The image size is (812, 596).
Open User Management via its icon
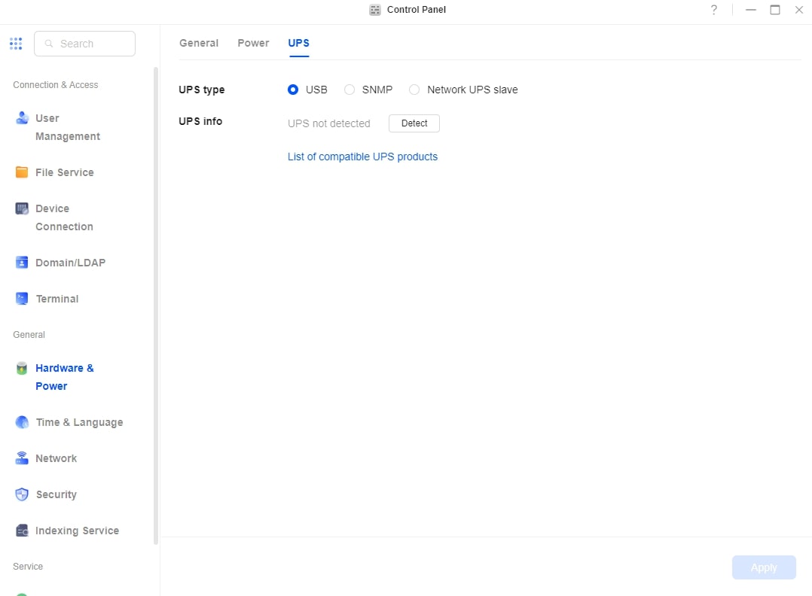[22, 118]
